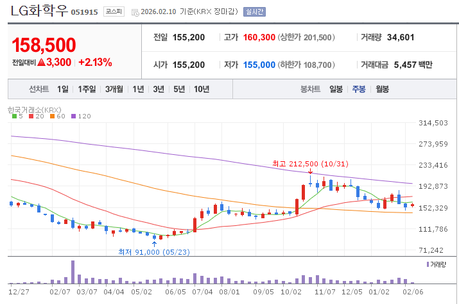Click the purple 120 moving average legend
The width and height of the screenshot is (459, 304).
82,116
